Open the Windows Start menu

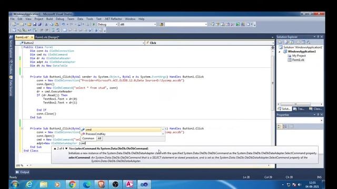coord(15,184)
